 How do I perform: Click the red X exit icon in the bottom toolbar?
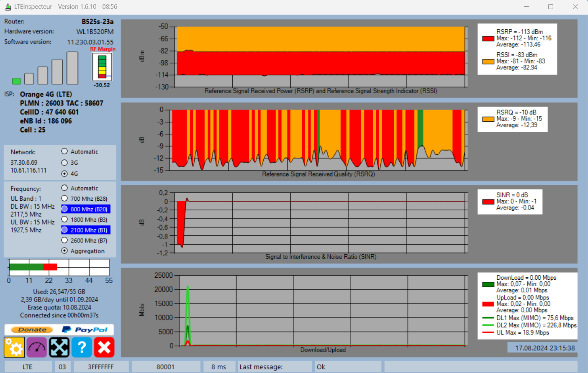click(x=104, y=347)
